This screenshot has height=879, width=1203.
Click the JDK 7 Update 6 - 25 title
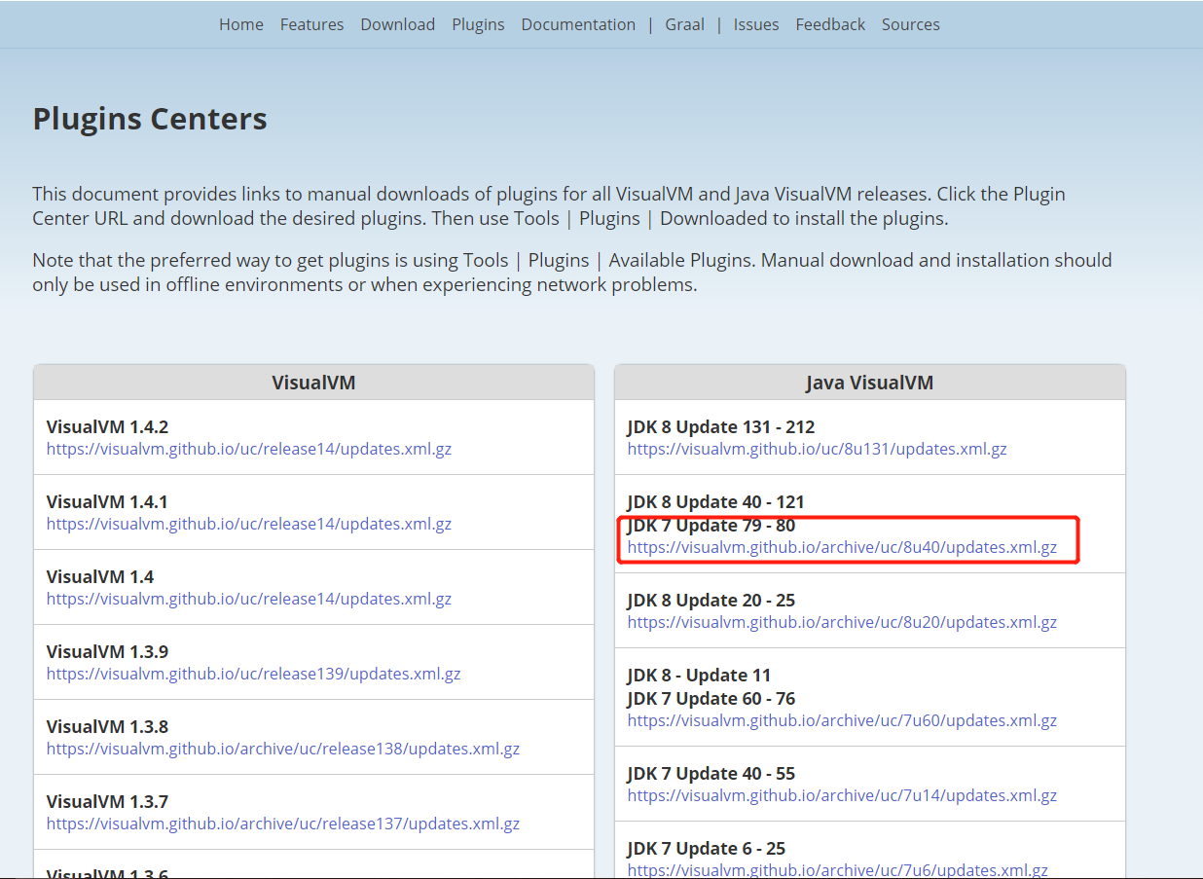[707, 848]
